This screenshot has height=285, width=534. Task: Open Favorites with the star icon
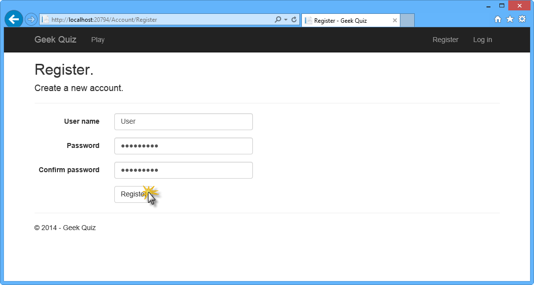click(x=510, y=19)
